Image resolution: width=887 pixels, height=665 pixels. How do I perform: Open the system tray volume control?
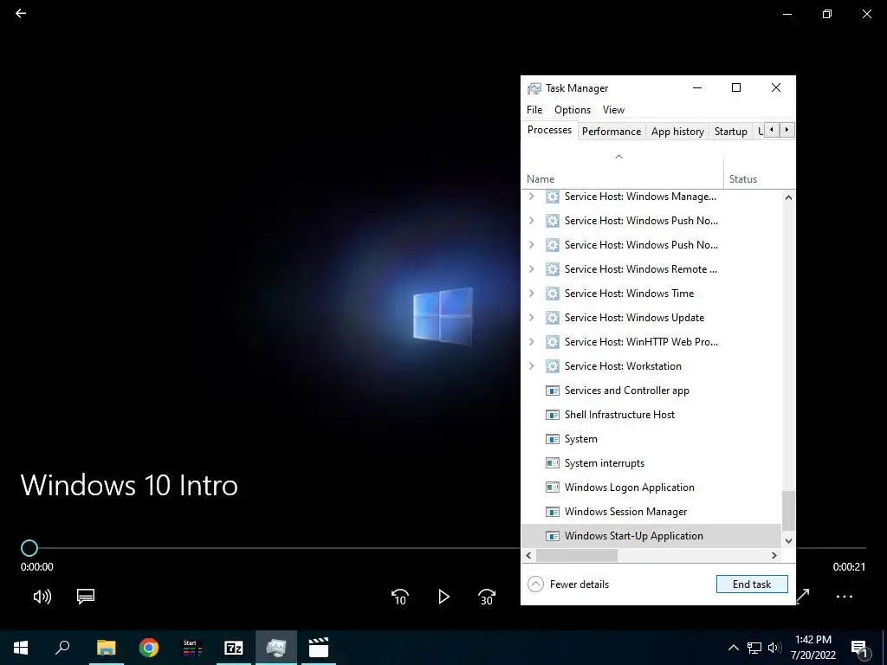(x=774, y=648)
